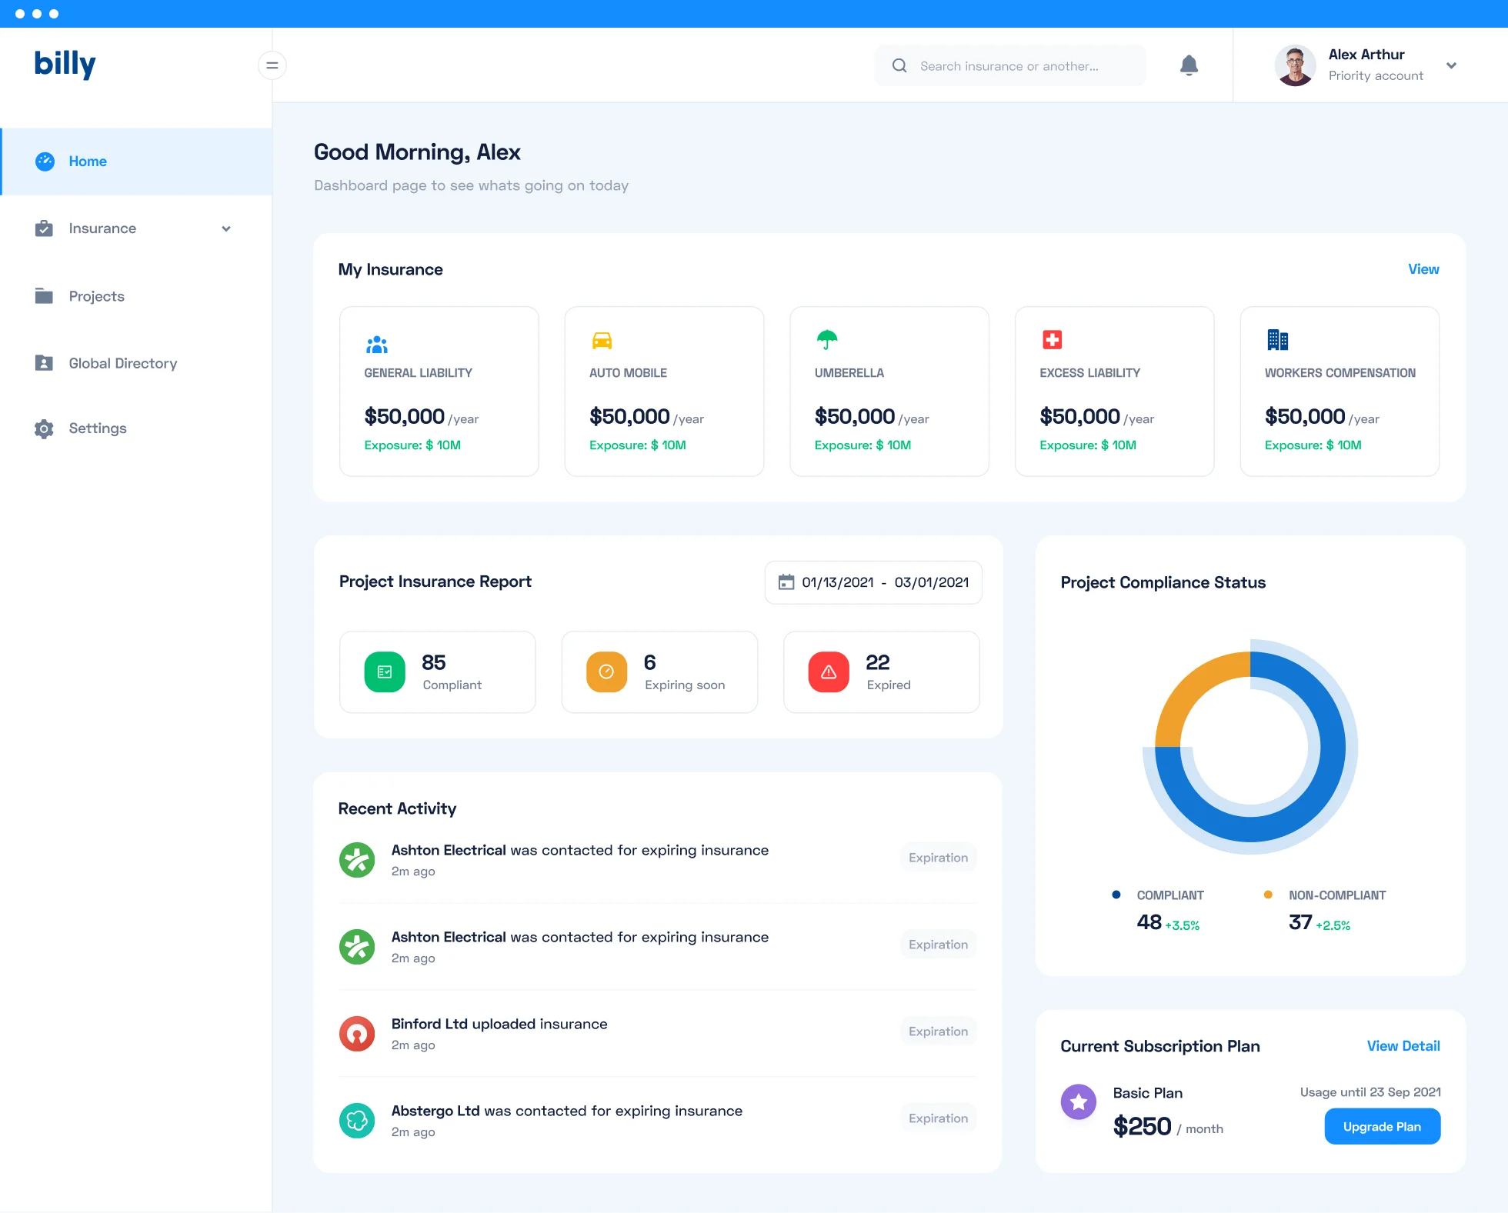Click the orange non-compliant donut chart segment

click(1192, 688)
